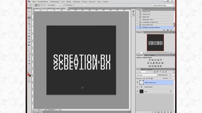Select the Pen tool
This screenshot has height=113, width=202.
(29, 54)
